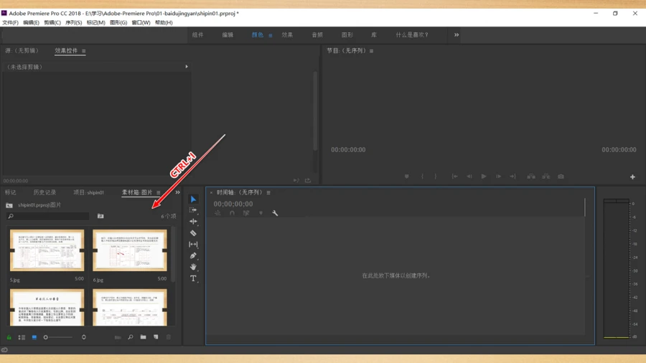The image size is (646, 363).
Task: Select the Razor tool
Action: pos(193,233)
